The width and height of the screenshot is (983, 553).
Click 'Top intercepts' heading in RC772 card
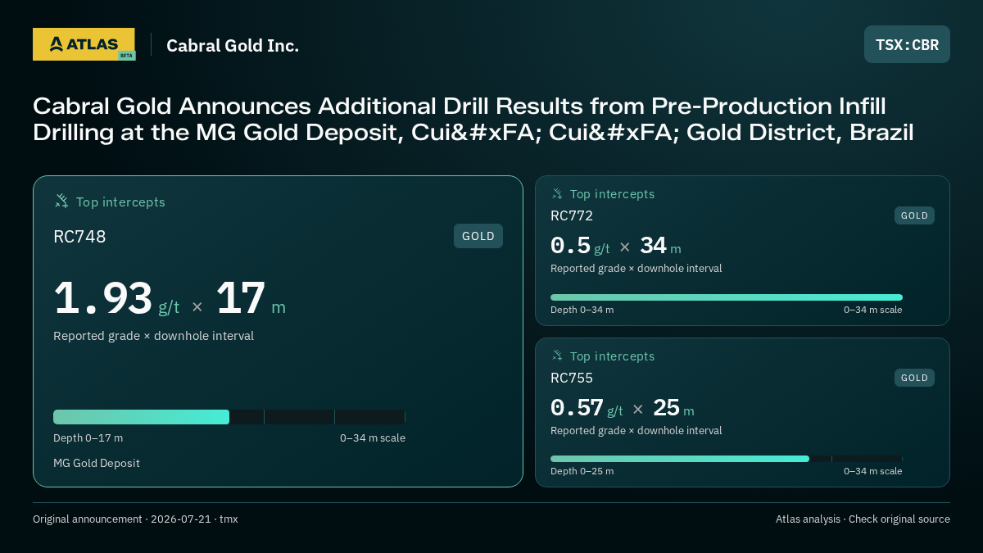(x=613, y=194)
